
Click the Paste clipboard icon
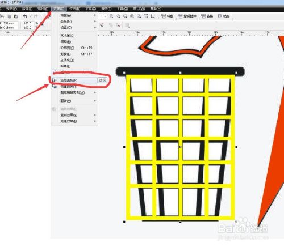(15, 16)
